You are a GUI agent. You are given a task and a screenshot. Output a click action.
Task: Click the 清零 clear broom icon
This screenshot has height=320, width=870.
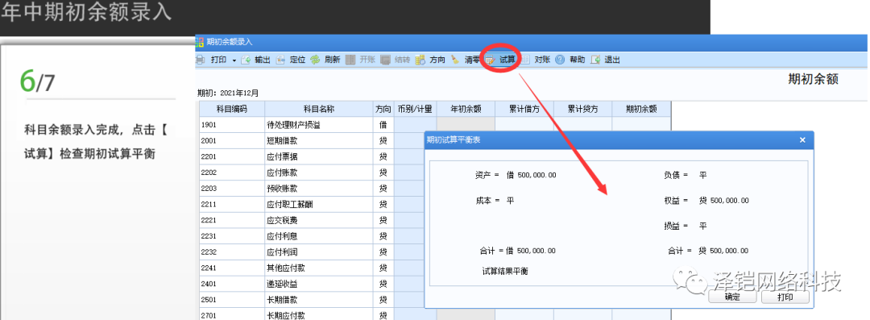pyautogui.click(x=455, y=60)
